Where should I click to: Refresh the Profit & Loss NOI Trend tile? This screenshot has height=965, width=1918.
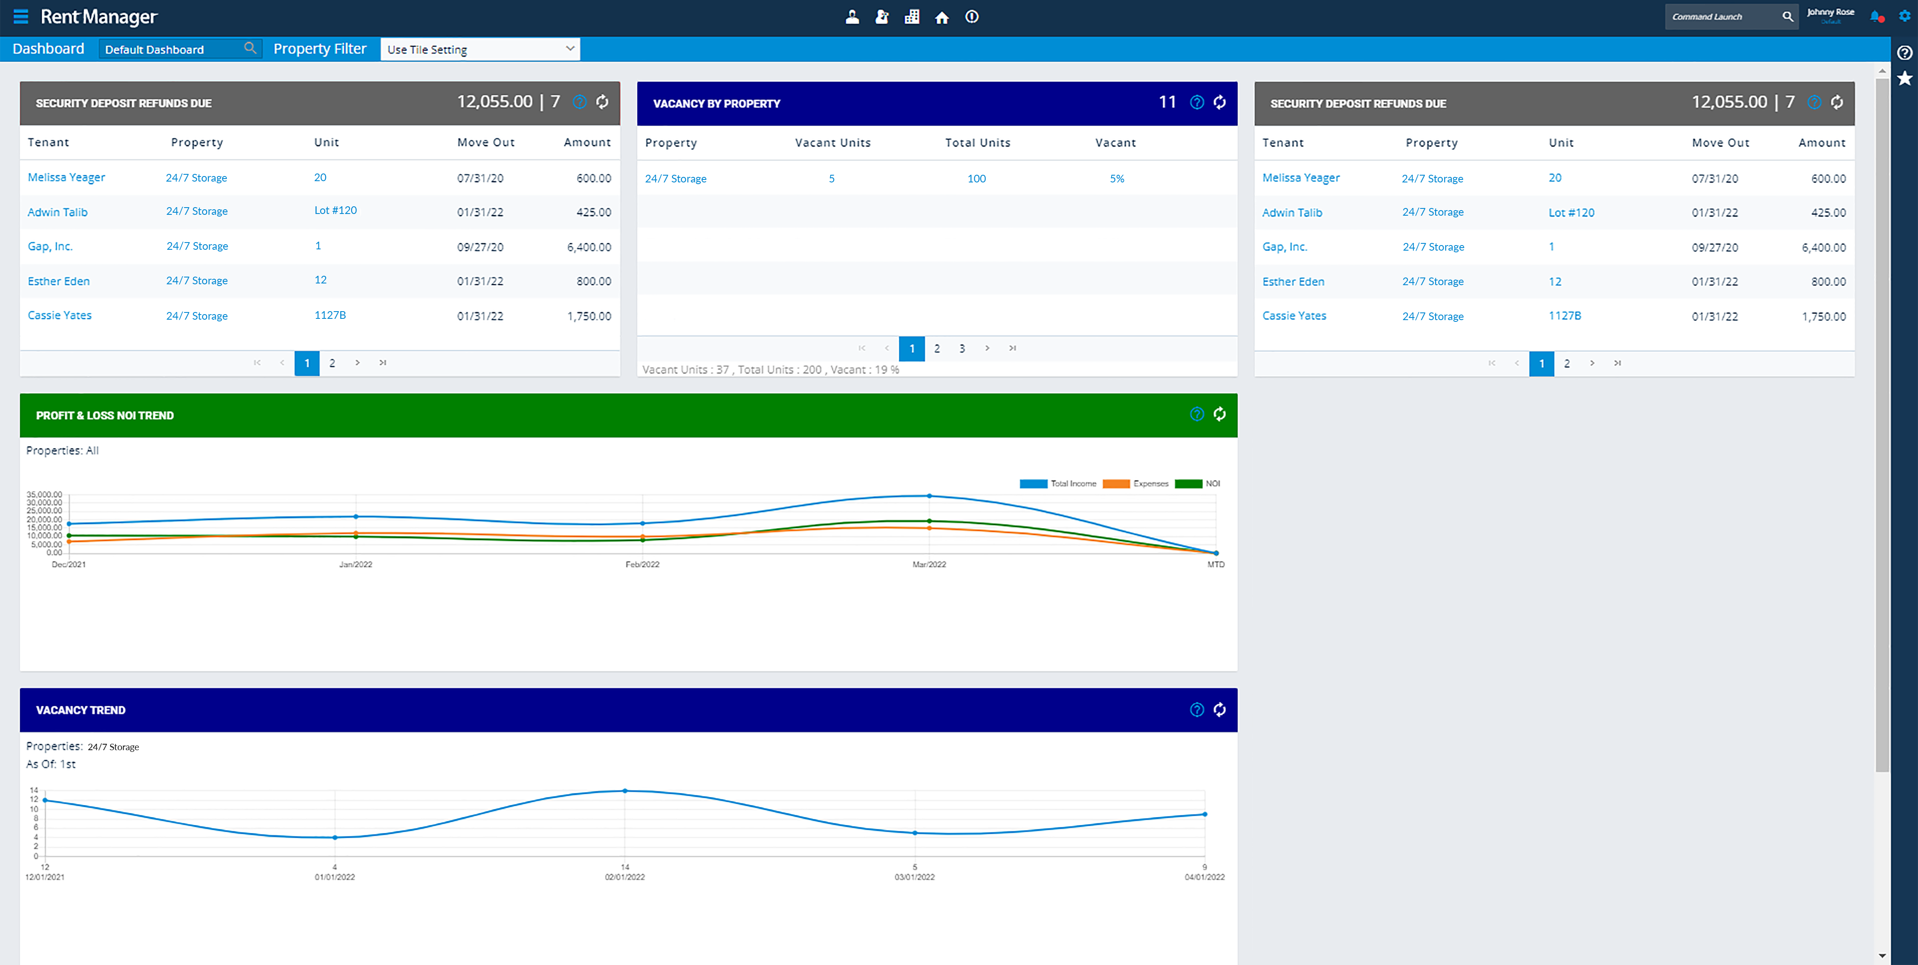click(1219, 414)
